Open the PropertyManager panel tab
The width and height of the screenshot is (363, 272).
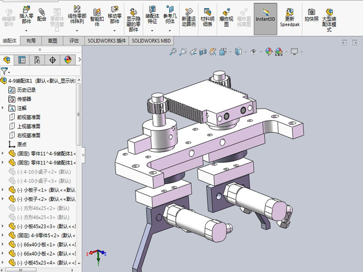click(22, 60)
